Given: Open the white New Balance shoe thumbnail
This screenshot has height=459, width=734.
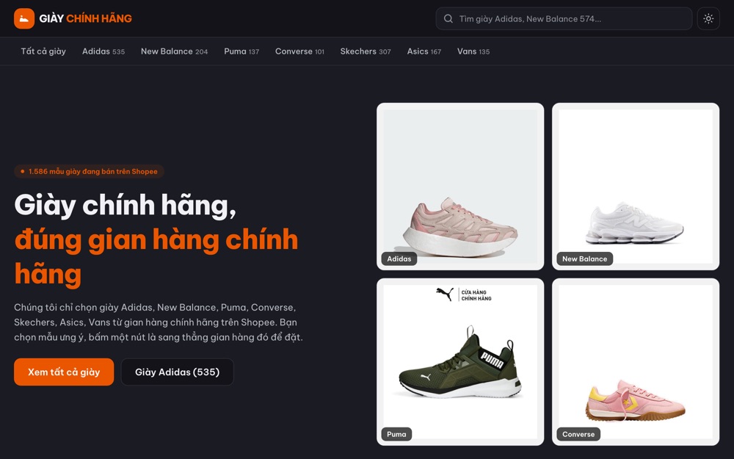Looking at the screenshot, I should (x=635, y=187).
